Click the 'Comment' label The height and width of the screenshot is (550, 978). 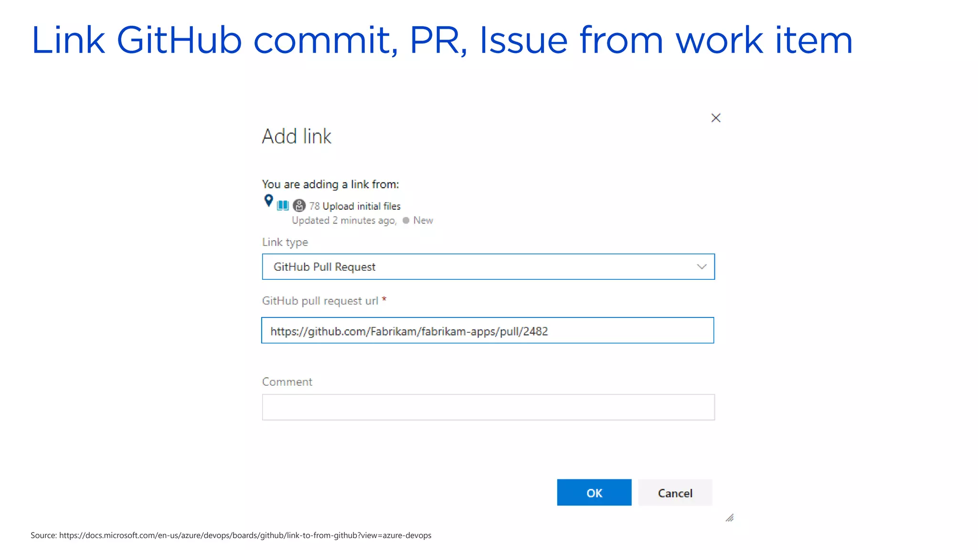tap(287, 382)
